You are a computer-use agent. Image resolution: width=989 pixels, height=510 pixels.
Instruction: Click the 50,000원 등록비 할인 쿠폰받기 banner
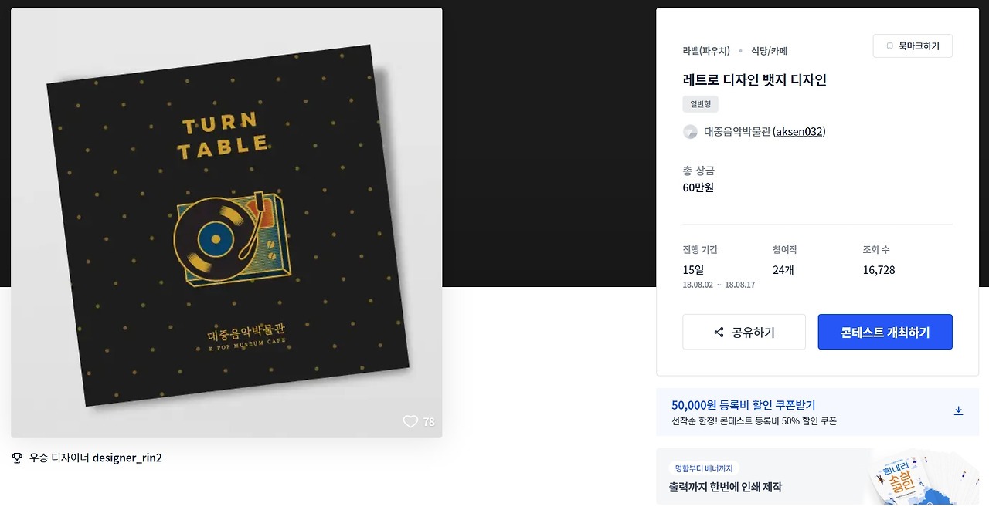(817, 413)
